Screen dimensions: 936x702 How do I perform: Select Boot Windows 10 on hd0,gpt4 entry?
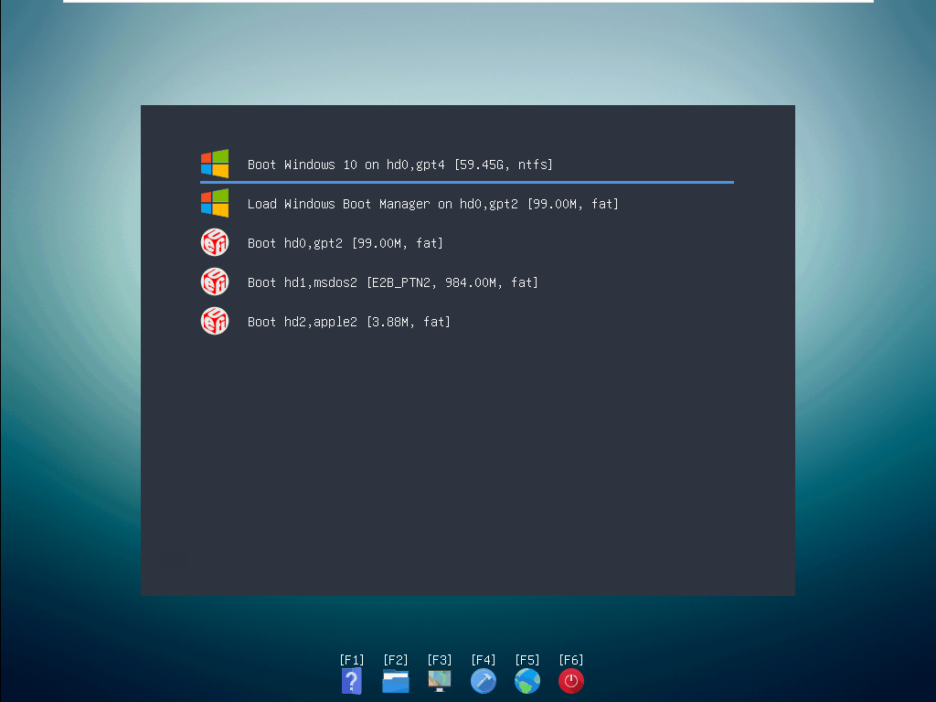click(467, 165)
